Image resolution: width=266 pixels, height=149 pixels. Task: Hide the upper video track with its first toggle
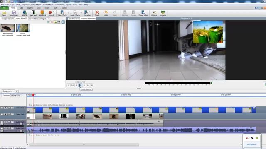coord(2,108)
